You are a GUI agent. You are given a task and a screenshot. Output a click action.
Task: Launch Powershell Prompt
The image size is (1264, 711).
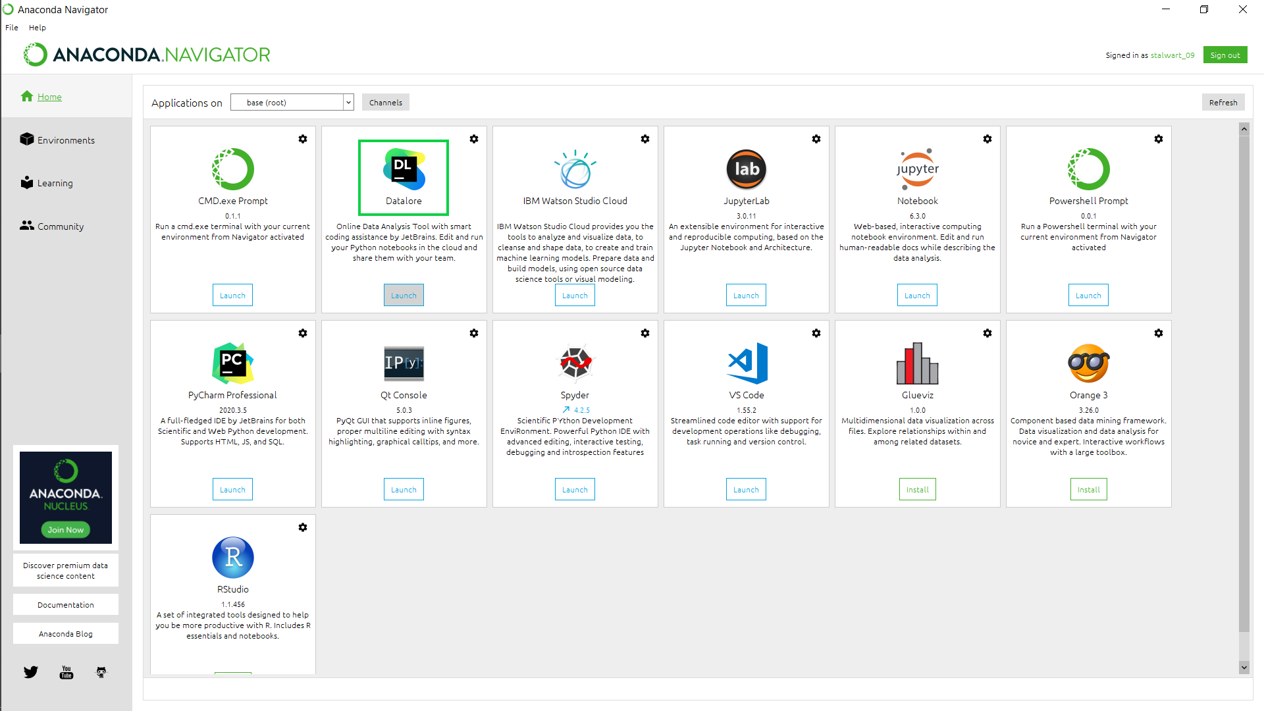pyautogui.click(x=1088, y=295)
